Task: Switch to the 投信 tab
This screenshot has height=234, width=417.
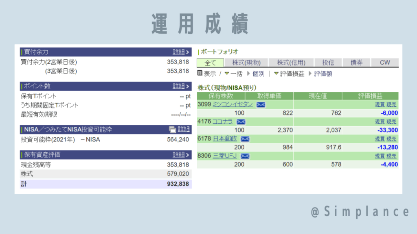Action: [x=328, y=63]
